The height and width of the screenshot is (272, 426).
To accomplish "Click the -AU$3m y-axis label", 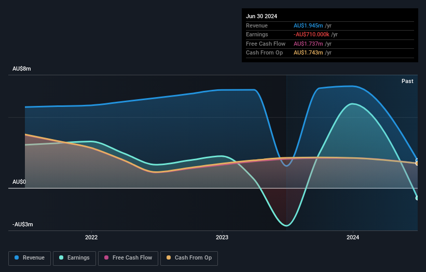I will 22,224.
